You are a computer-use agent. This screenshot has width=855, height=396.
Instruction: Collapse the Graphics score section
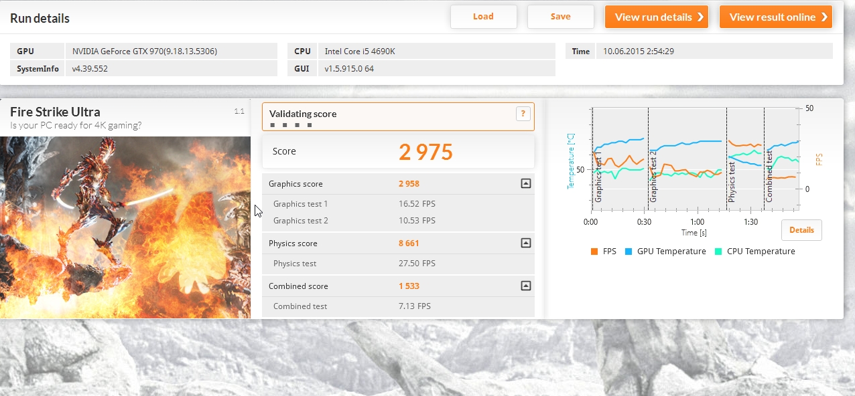[525, 183]
